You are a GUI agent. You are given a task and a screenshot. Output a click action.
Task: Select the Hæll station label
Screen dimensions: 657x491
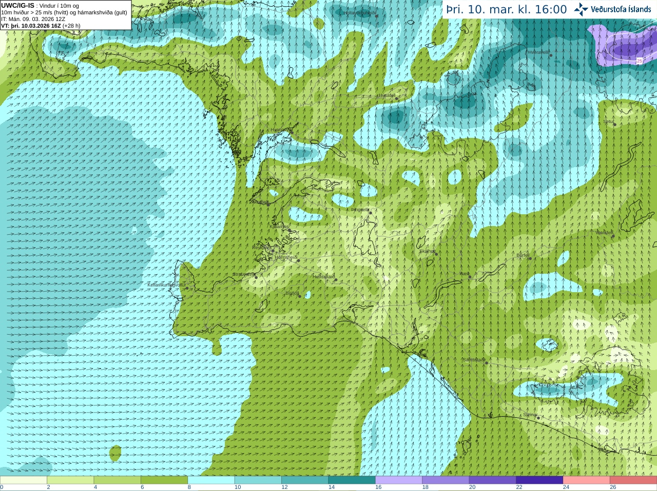tap(464, 274)
